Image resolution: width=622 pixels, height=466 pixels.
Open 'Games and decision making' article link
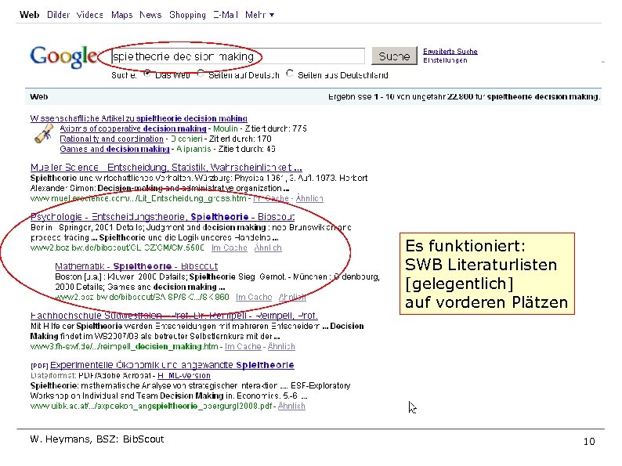tap(114, 149)
